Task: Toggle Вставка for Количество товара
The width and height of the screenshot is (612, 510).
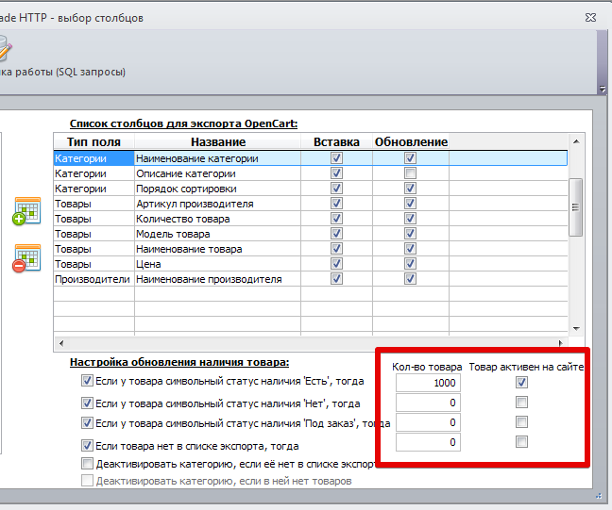Action: tap(336, 219)
